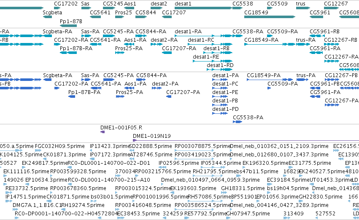Click the Scgbeta-PA protein label
This screenshot has height=220, width=359.
pyautogui.click(x=57, y=75)
